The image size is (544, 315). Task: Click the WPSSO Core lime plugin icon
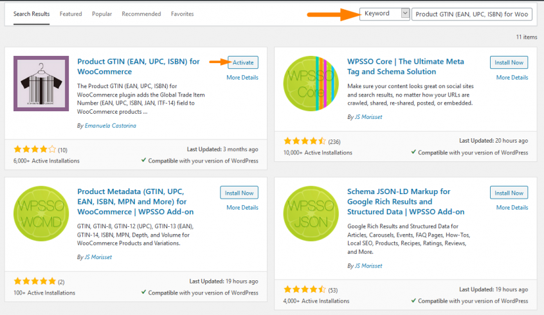311,84
